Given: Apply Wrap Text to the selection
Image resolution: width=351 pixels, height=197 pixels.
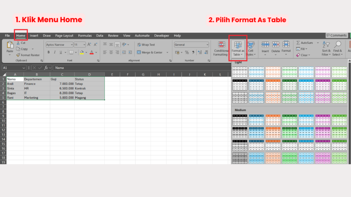Looking at the screenshot, I should (x=143, y=45).
